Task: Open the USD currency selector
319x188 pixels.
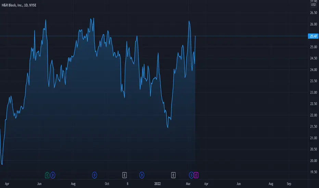Action: [x=314, y=5]
